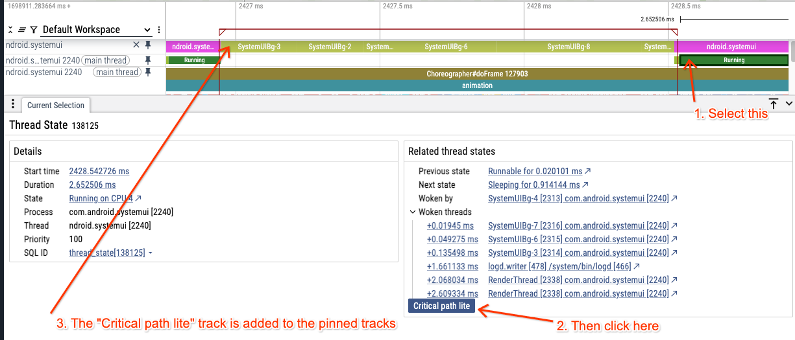This screenshot has width=795, height=340.
Task: Collapse the bottom details panel with the chevron
Action: 789,104
